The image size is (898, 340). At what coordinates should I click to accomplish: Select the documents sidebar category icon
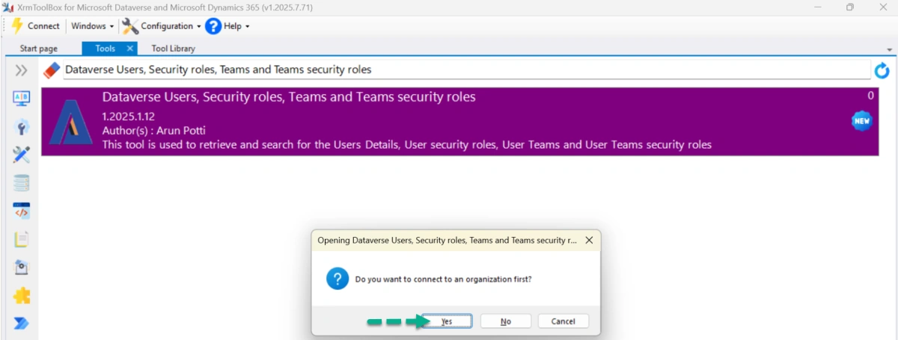[21, 239]
